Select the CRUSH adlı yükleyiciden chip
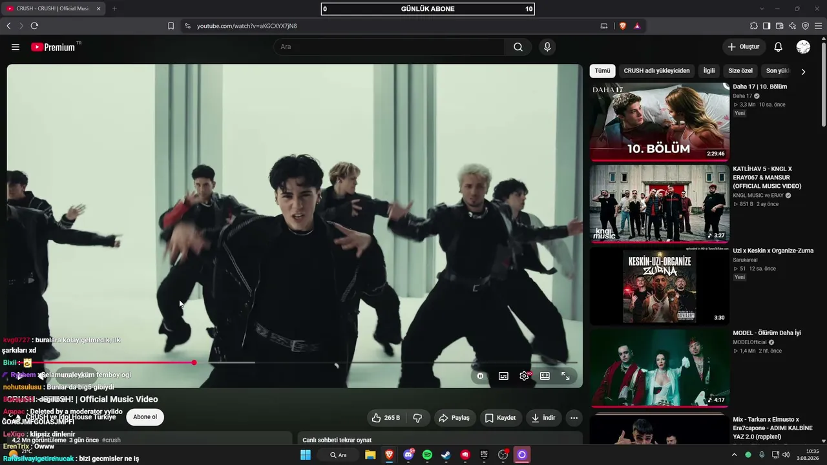The width and height of the screenshot is (827, 465). tap(656, 71)
